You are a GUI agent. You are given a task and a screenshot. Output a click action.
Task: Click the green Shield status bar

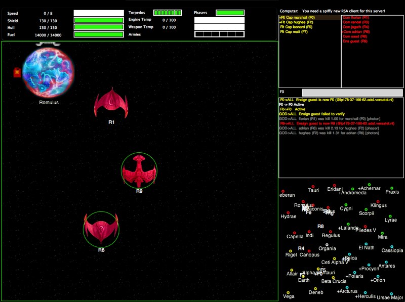99,20
